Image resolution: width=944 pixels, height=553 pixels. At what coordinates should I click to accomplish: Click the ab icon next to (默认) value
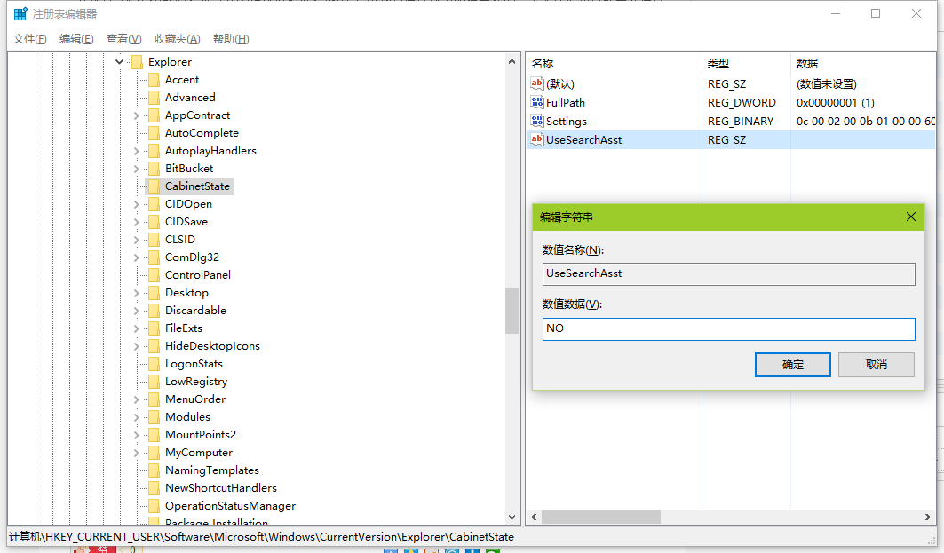pos(536,83)
